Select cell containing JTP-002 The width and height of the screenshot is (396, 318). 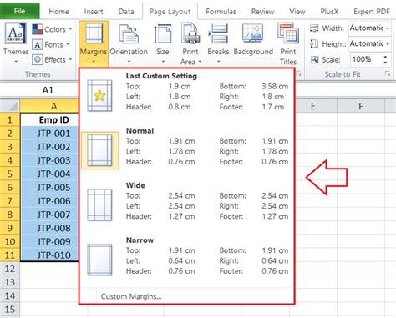[x=49, y=147]
